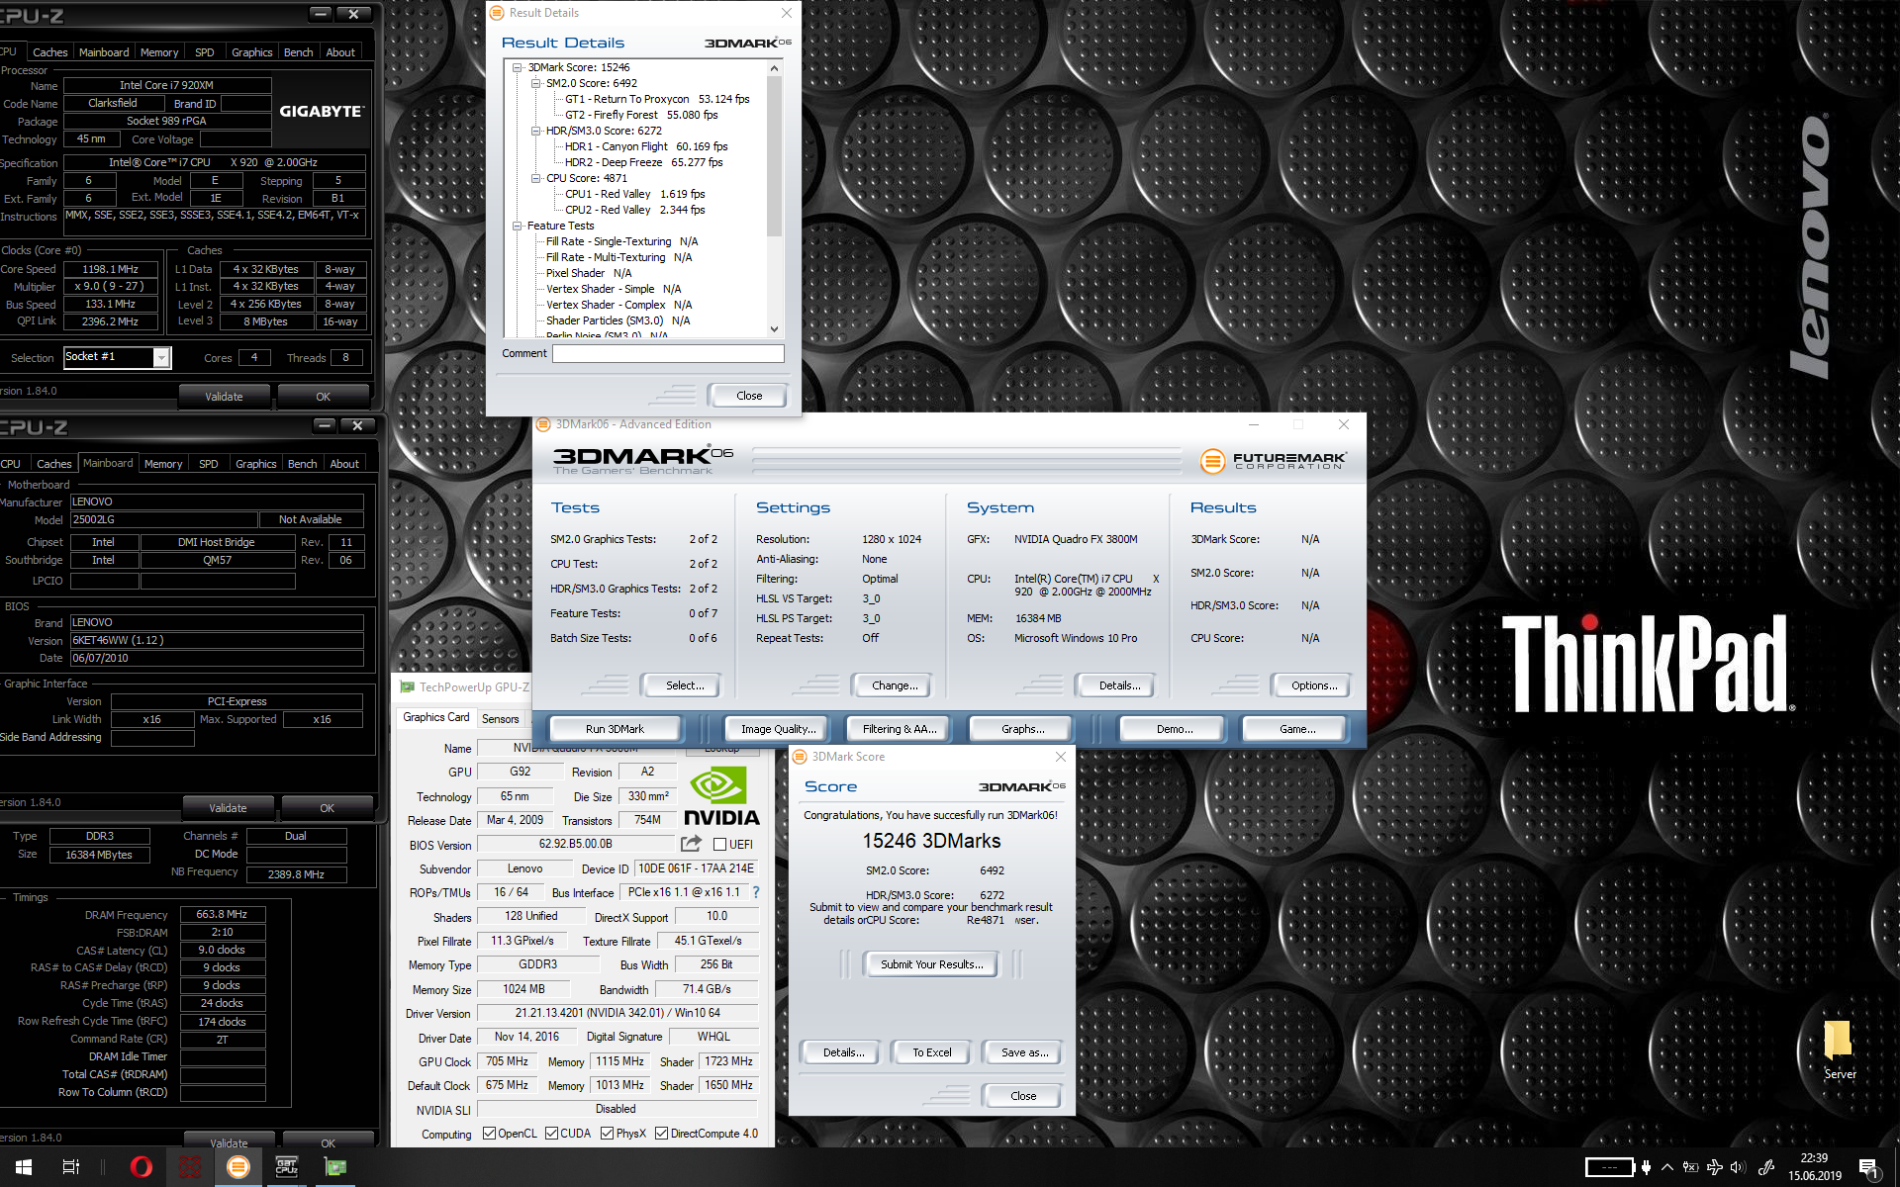Show hidden tray icons chevron
This screenshot has width=1900, height=1187.
(x=1667, y=1167)
